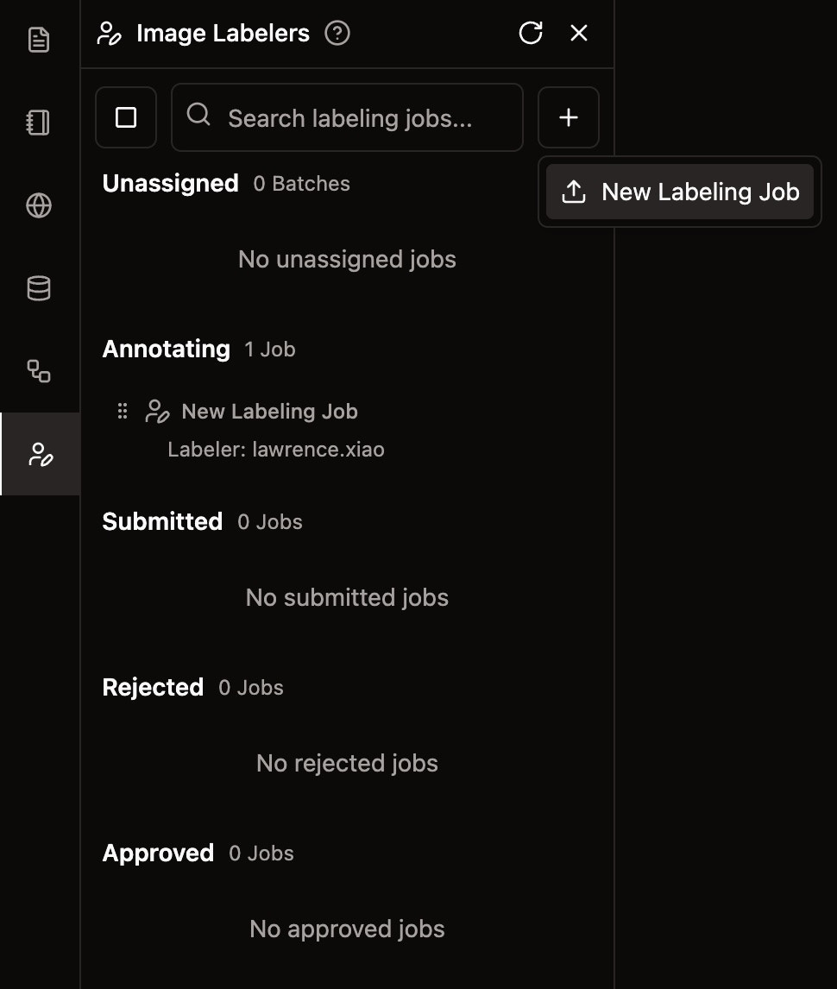The height and width of the screenshot is (989, 837).
Task: Click the upload icon beside New Labeling Job
Action: click(x=574, y=192)
